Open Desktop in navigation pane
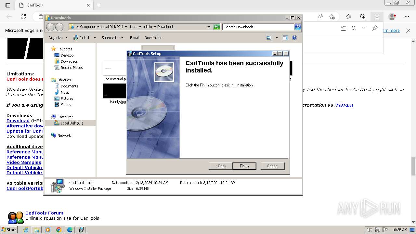Viewport: 416px width, 234px height. pyautogui.click(x=67, y=55)
